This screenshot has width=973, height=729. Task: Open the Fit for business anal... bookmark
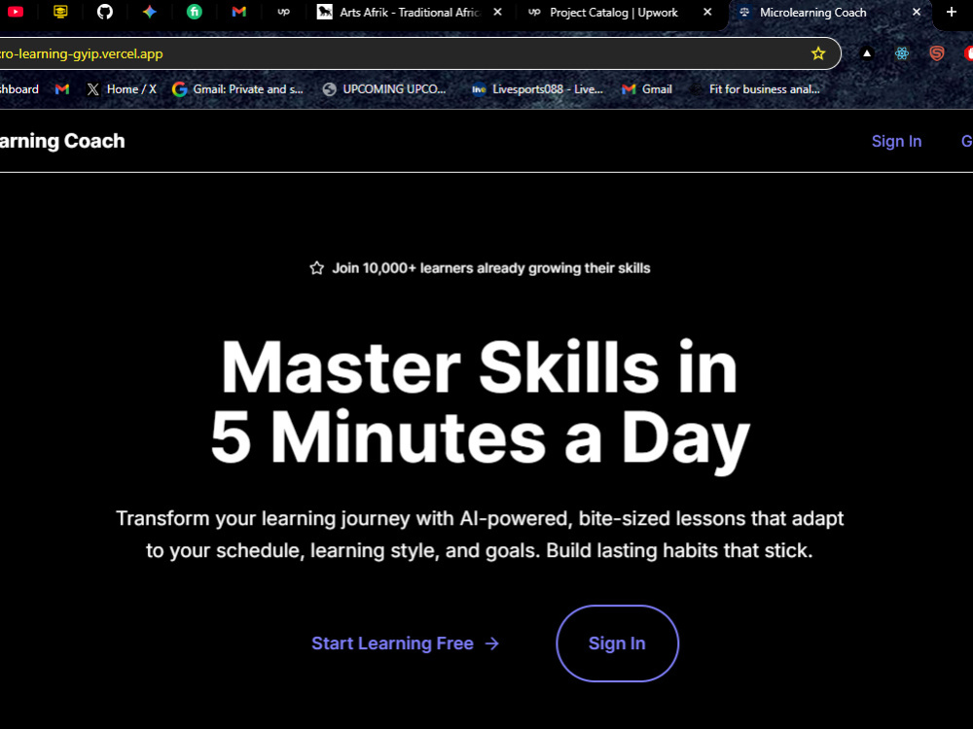tap(756, 89)
